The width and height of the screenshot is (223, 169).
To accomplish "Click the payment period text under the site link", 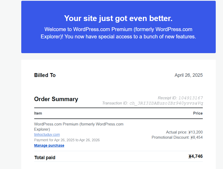I will [67, 140].
